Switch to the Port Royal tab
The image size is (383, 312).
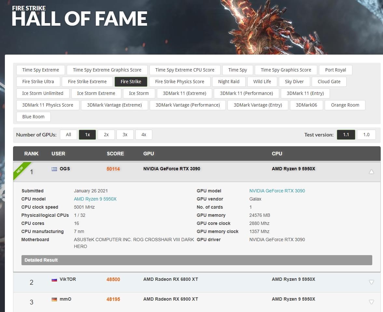[335, 70]
